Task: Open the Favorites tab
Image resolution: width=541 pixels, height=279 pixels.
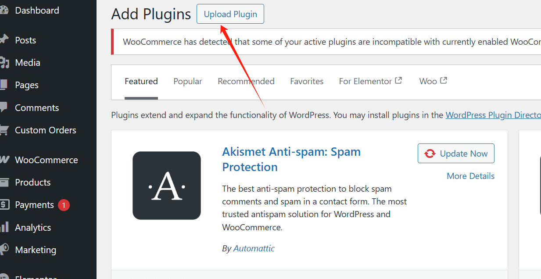Action: pos(307,82)
